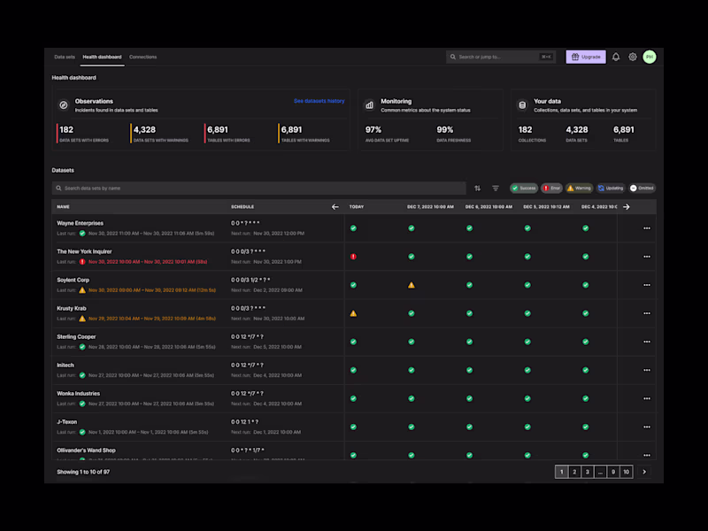Go to page 2 of datasets
This screenshot has height=531, width=708.
(x=574, y=472)
